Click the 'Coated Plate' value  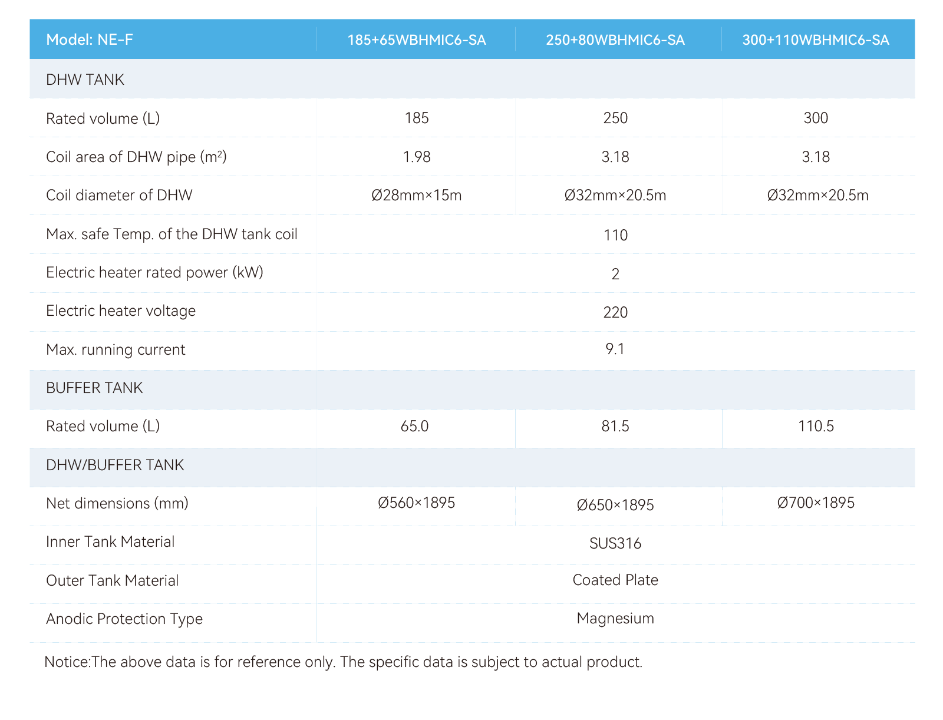click(x=615, y=580)
